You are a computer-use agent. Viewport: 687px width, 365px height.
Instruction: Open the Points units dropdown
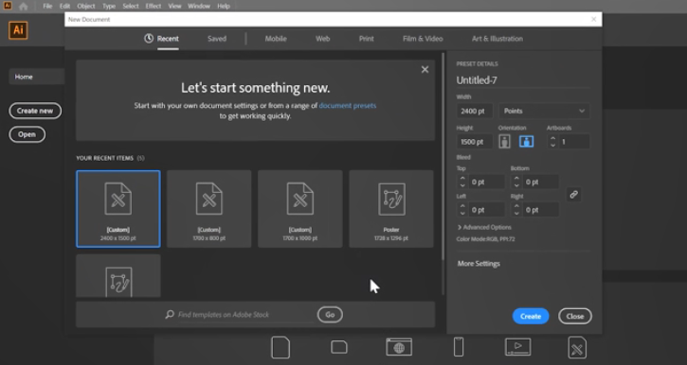[544, 111]
